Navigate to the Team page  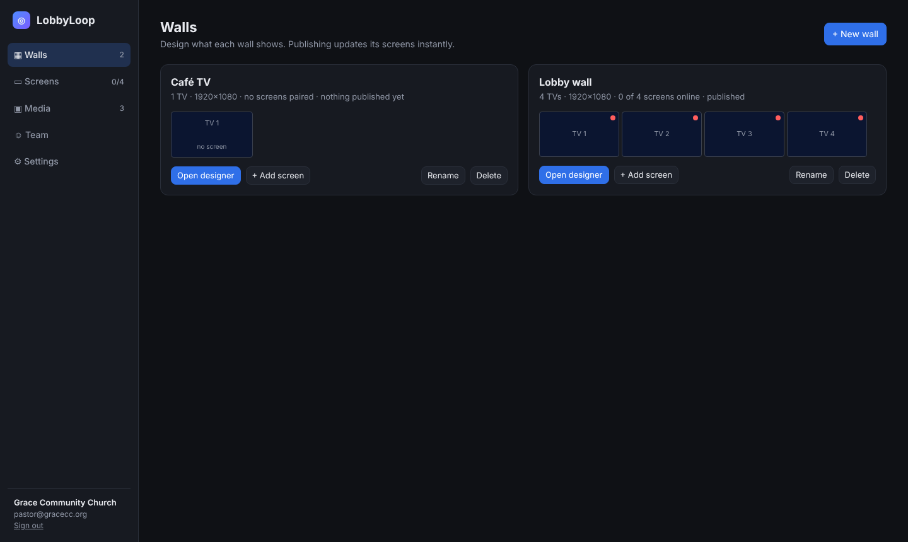tap(69, 135)
